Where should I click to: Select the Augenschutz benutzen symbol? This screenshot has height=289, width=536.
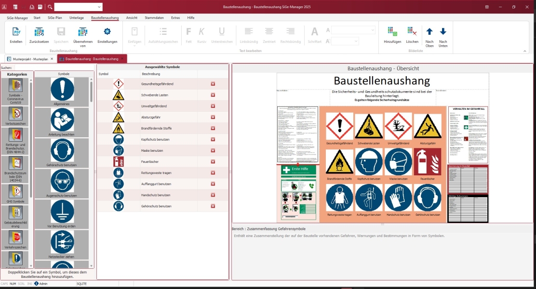click(x=62, y=183)
